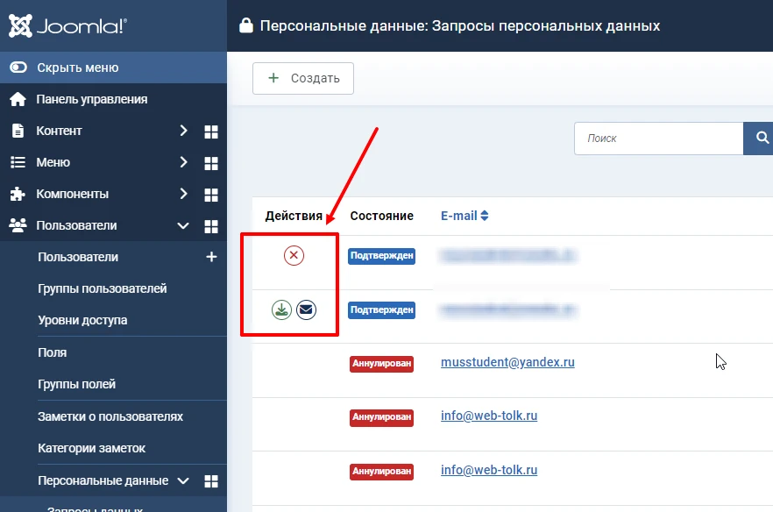
Task: Click the lock icon in page title
Action: [x=246, y=25]
